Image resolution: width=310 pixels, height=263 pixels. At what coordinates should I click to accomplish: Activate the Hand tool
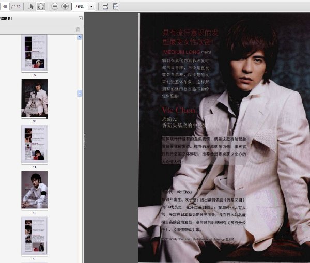coord(41,7)
